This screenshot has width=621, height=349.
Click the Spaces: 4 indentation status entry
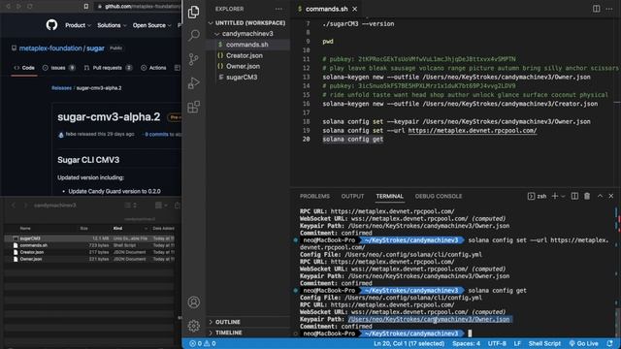coord(466,343)
